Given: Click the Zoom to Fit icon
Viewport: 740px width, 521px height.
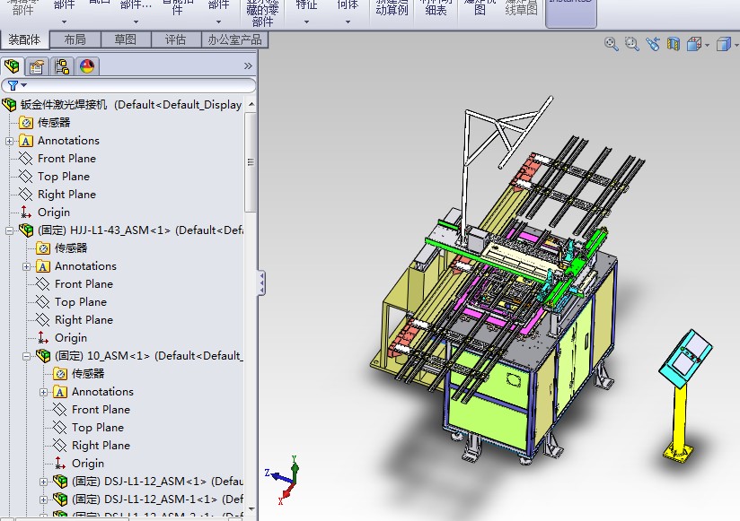Looking at the screenshot, I should (x=612, y=44).
